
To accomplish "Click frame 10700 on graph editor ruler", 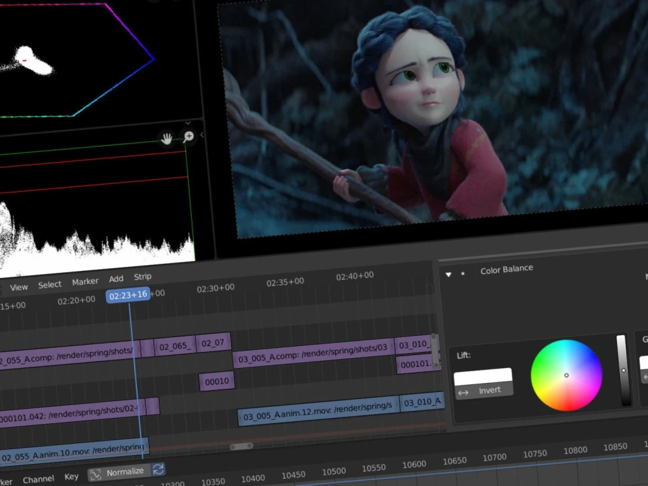I will pos(494,457).
